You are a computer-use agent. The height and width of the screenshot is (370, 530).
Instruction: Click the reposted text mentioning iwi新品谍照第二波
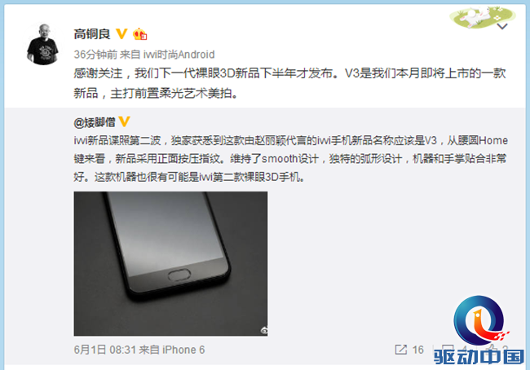(291, 158)
